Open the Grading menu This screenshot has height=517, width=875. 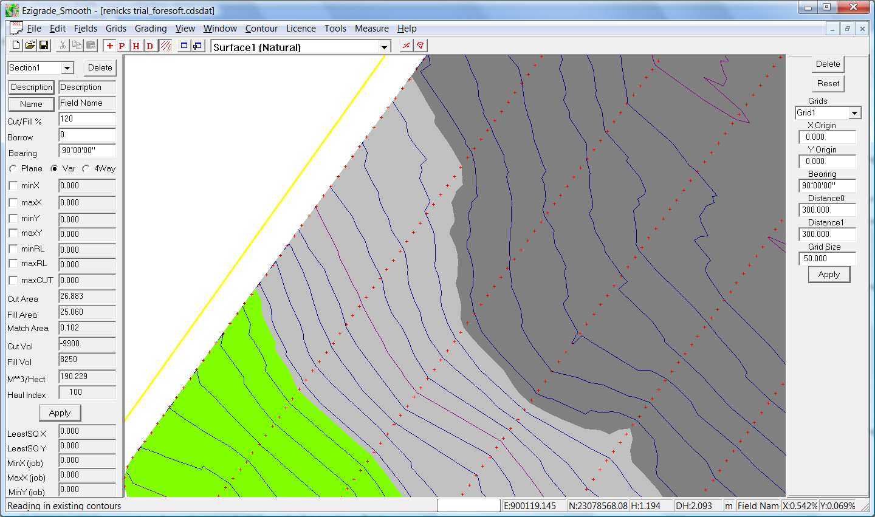(x=151, y=29)
